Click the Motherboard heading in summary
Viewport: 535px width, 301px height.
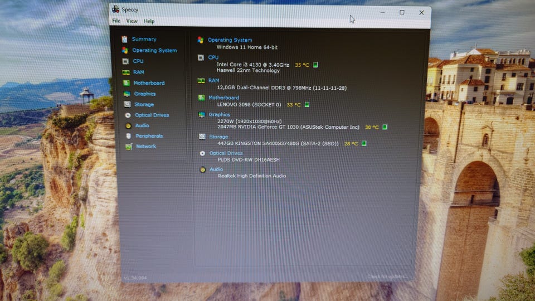pos(224,98)
